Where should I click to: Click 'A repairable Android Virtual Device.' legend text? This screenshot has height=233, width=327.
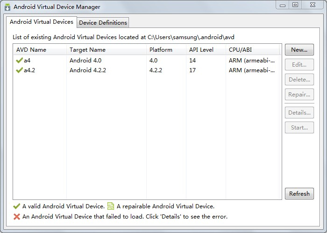[x=165, y=206]
